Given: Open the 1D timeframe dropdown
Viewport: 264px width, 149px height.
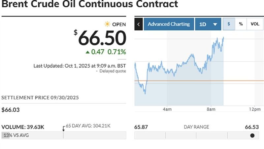Looking at the screenshot, I should pyautogui.click(x=208, y=24).
